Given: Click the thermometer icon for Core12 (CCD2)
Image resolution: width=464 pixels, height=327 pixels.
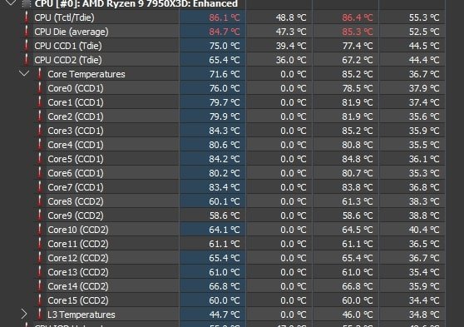Looking at the screenshot, I should [x=39, y=258].
